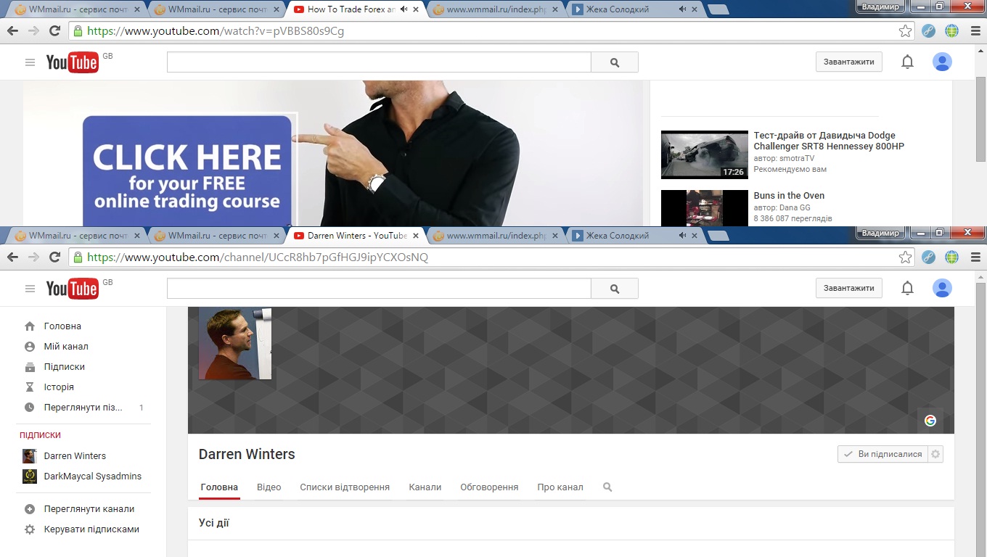
Task: Open subscription settings gear next to Ви підписалися
Action: tap(935, 454)
